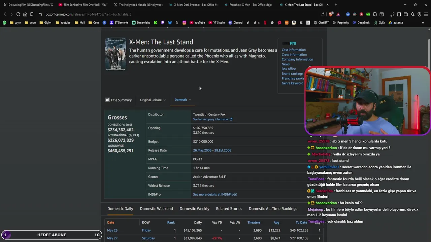Screen dimensions: 431x242
Task: Open the Brave Wallet icon
Action: point(406,14)
